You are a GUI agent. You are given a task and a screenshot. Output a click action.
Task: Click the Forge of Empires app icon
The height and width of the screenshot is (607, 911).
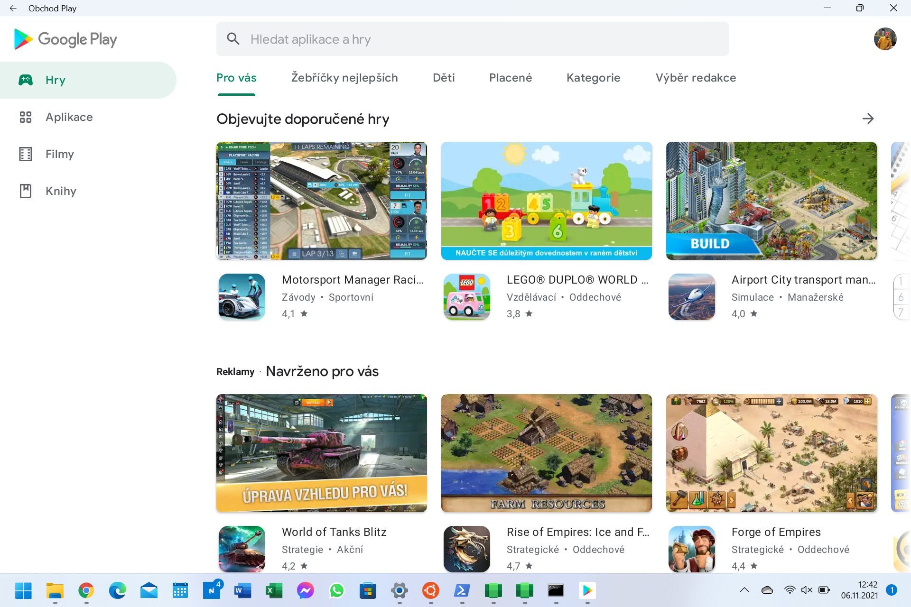[x=692, y=549]
